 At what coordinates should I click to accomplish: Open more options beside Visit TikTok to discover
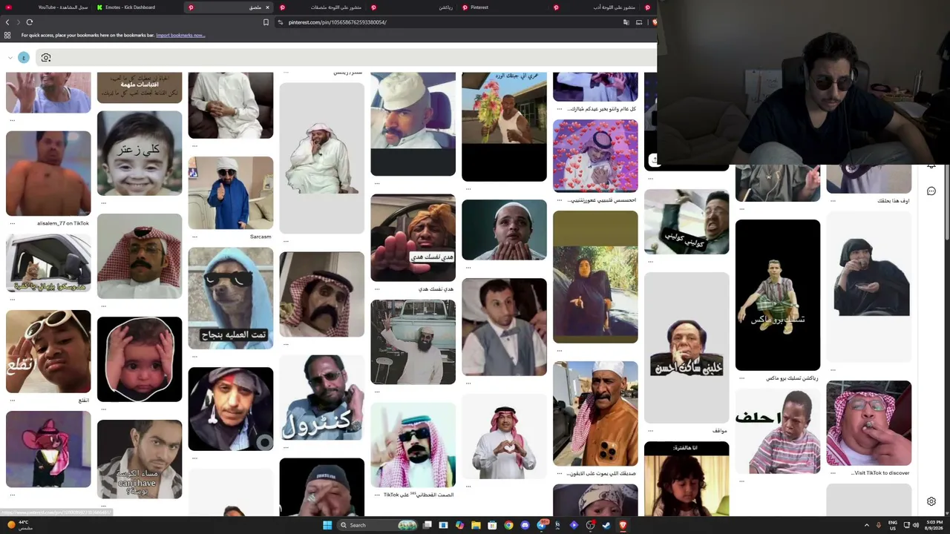pyautogui.click(x=833, y=473)
